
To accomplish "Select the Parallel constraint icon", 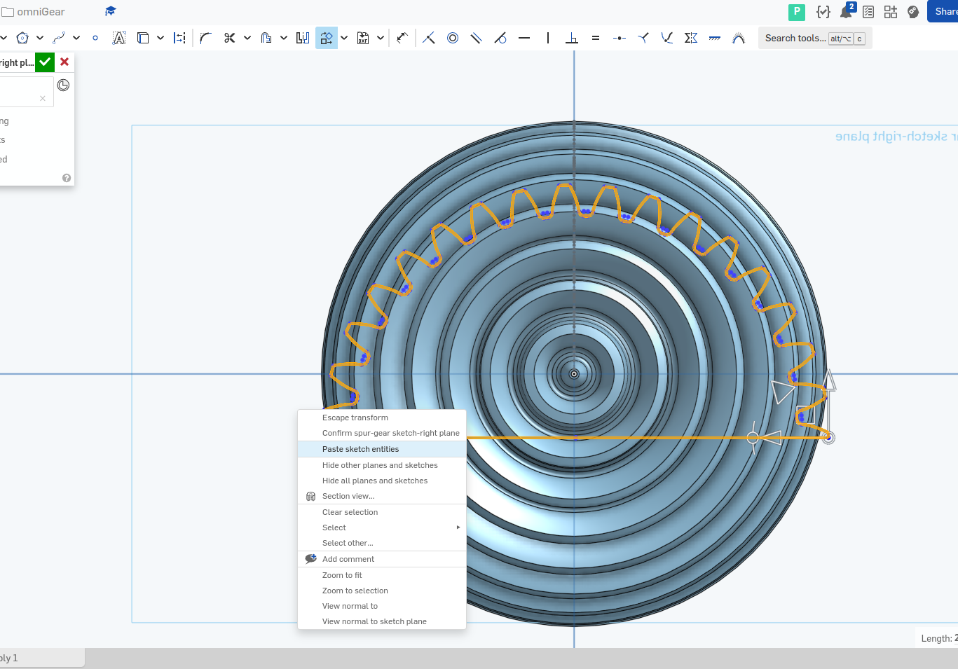I will pos(476,38).
